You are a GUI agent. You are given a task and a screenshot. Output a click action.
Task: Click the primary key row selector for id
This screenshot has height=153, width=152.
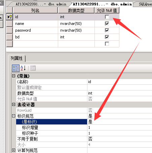click(x=9, y=17)
